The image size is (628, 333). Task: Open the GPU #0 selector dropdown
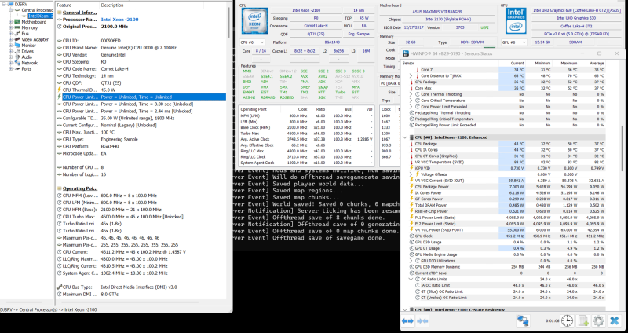(513, 42)
